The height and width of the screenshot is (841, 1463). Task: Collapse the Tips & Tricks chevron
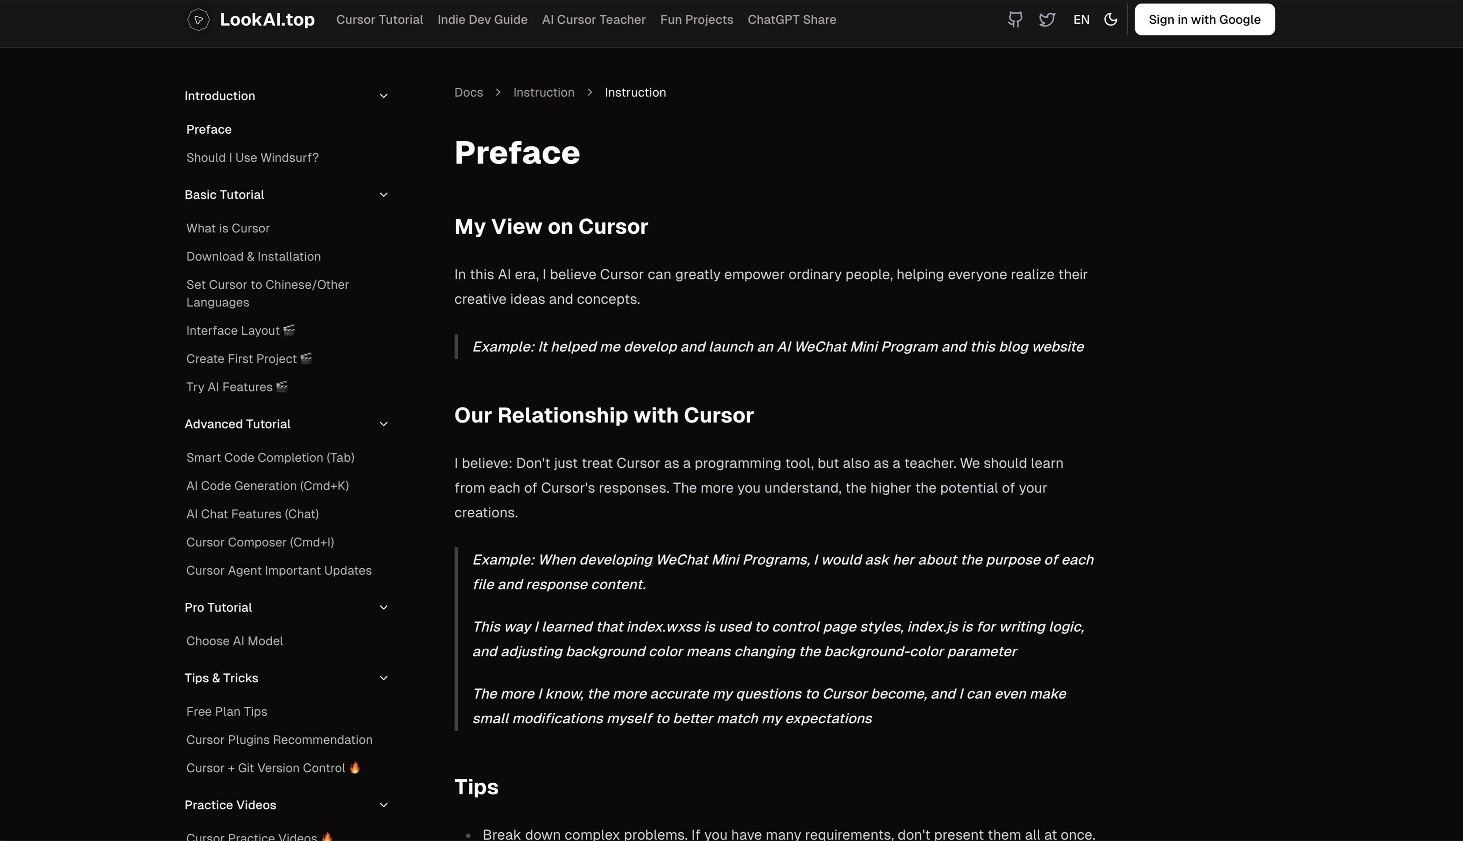coord(384,678)
